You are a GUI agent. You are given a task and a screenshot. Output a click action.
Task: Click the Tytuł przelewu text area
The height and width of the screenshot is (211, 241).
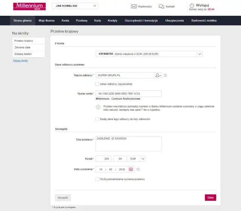[128, 143]
